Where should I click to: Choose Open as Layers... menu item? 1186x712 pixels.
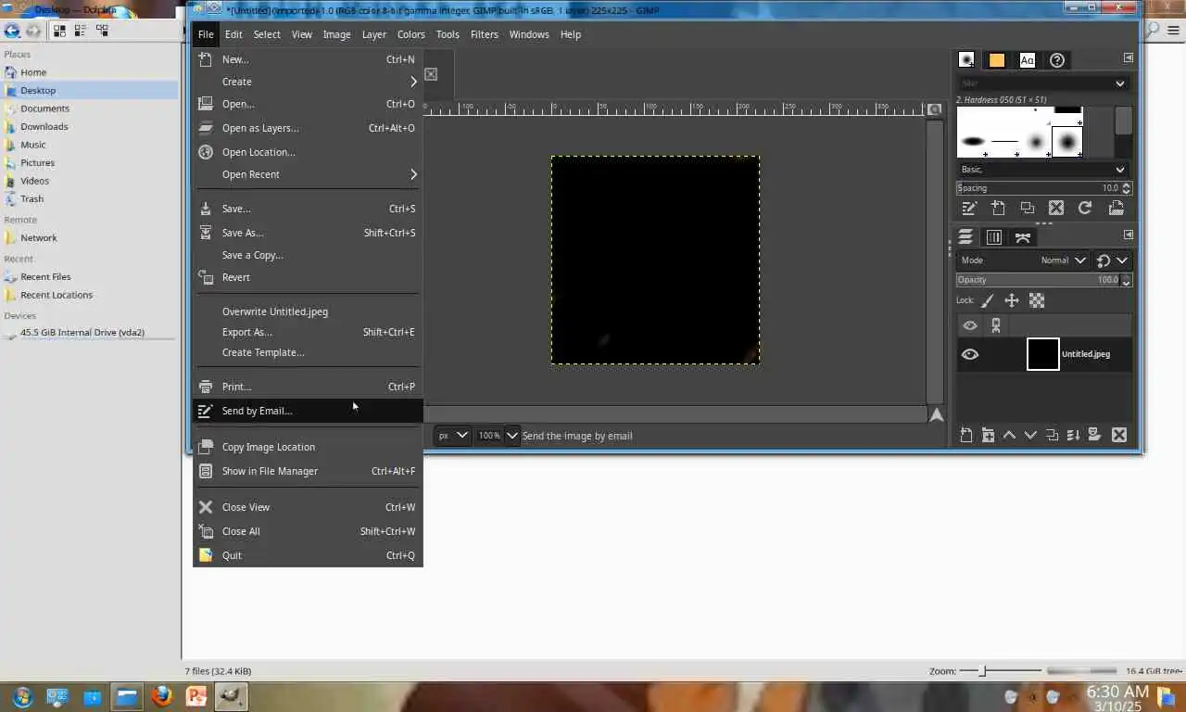[308, 128]
